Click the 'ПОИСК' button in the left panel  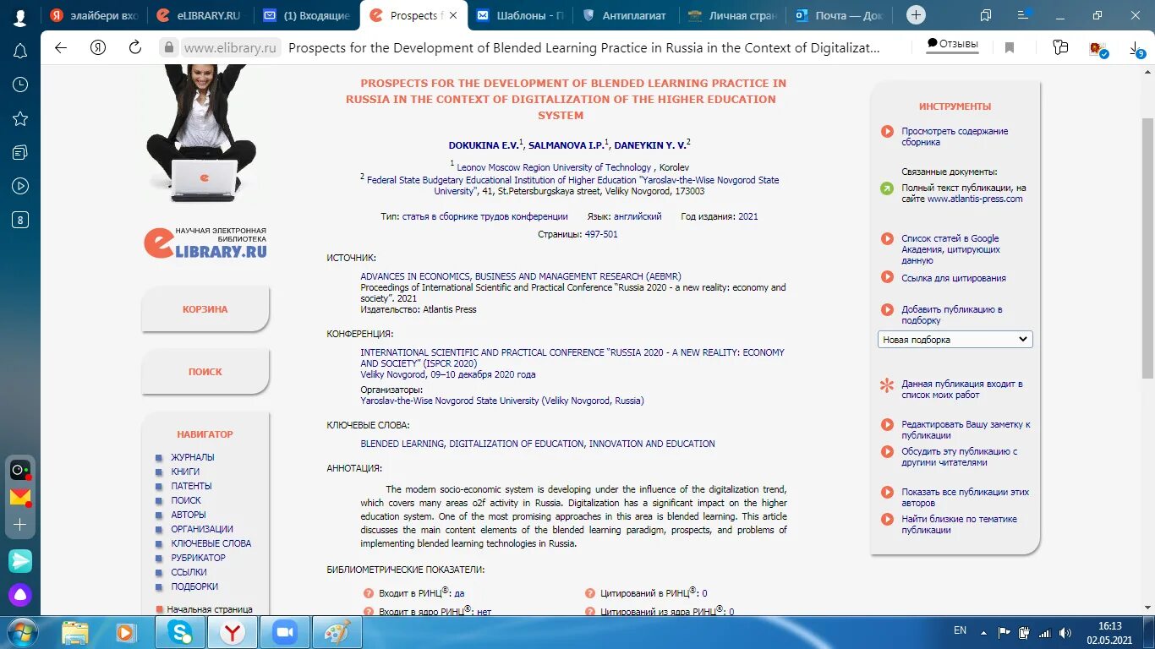[205, 372]
